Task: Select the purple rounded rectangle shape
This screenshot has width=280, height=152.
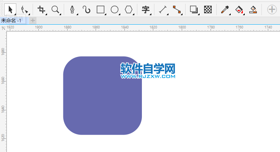Action: 102,96
